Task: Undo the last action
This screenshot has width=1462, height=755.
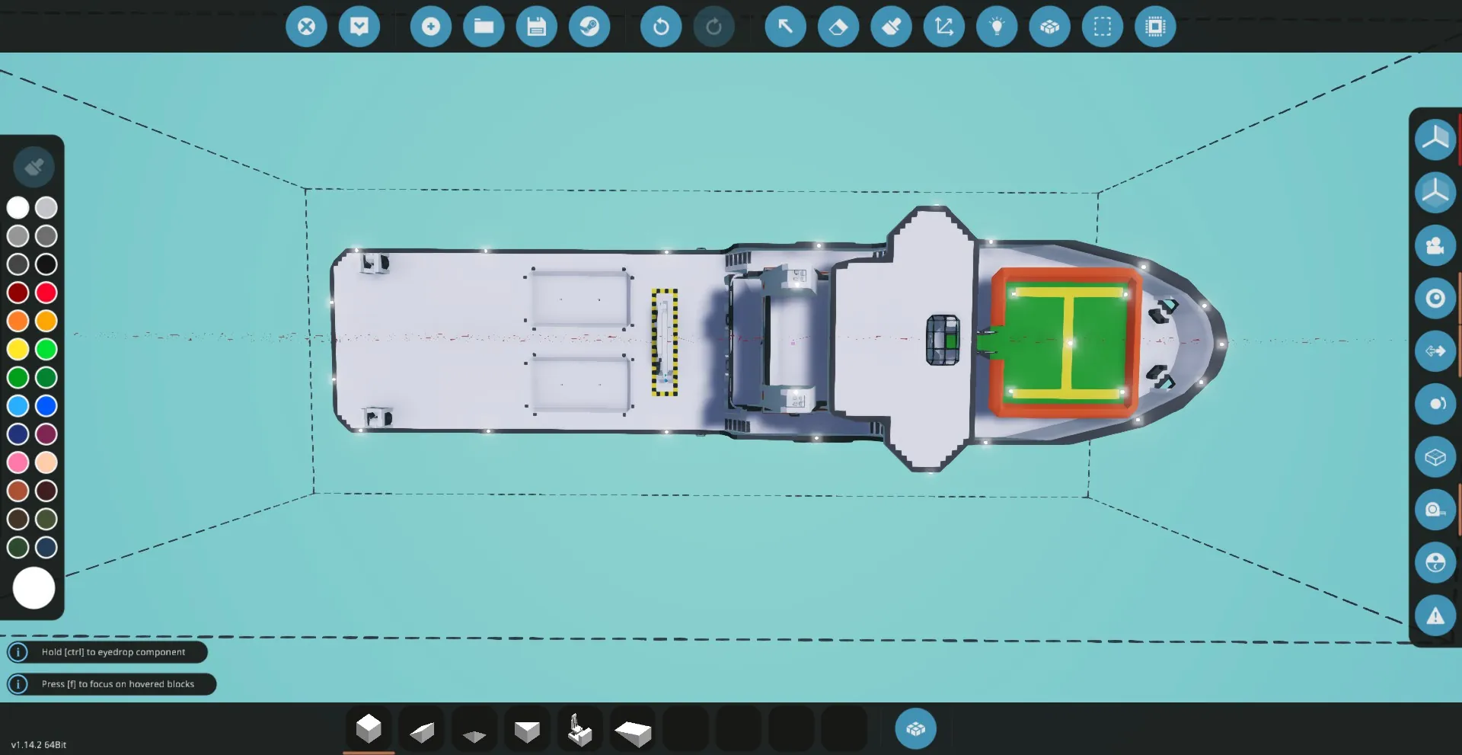Action: coord(660,27)
